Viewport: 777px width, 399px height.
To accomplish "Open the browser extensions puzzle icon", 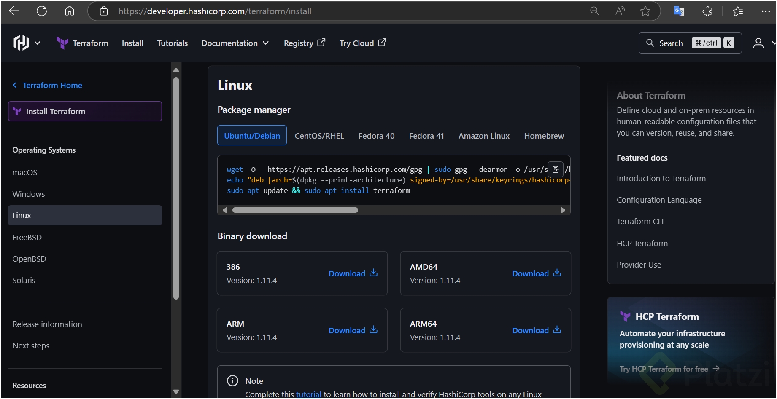I will [707, 11].
